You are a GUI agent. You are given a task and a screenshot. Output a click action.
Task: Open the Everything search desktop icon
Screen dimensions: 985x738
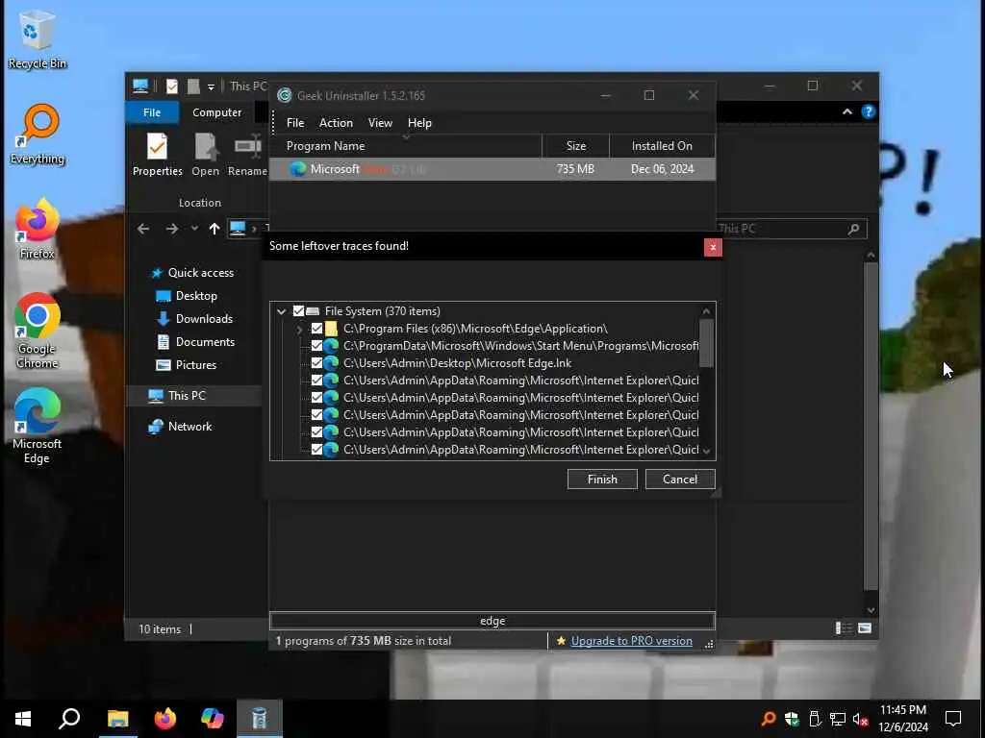(38, 135)
